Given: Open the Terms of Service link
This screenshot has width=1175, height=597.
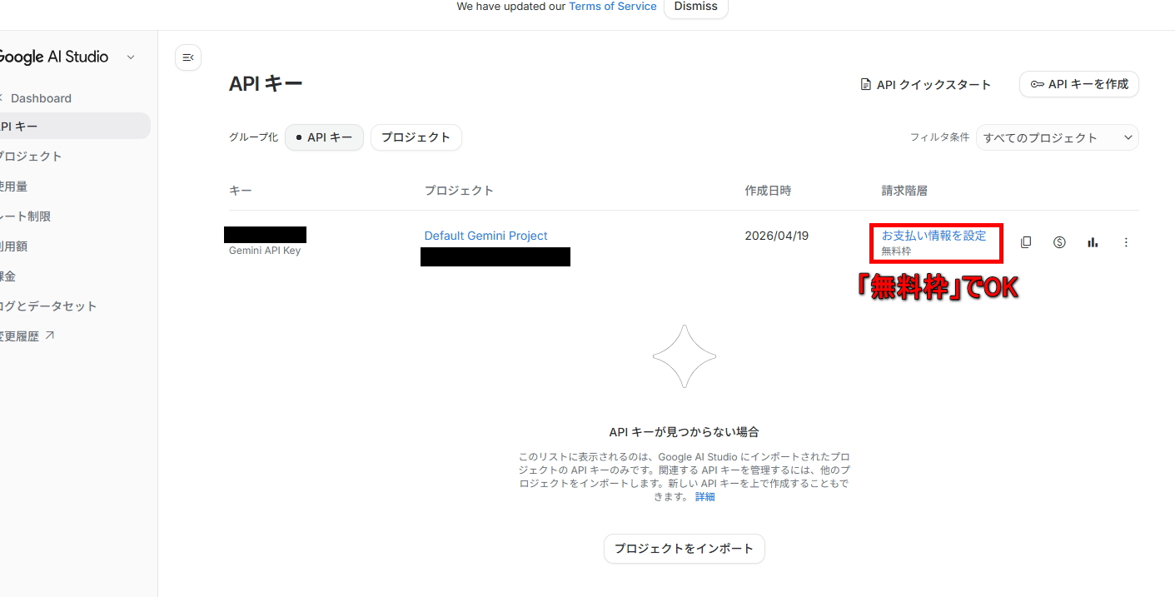Looking at the screenshot, I should [612, 7].
